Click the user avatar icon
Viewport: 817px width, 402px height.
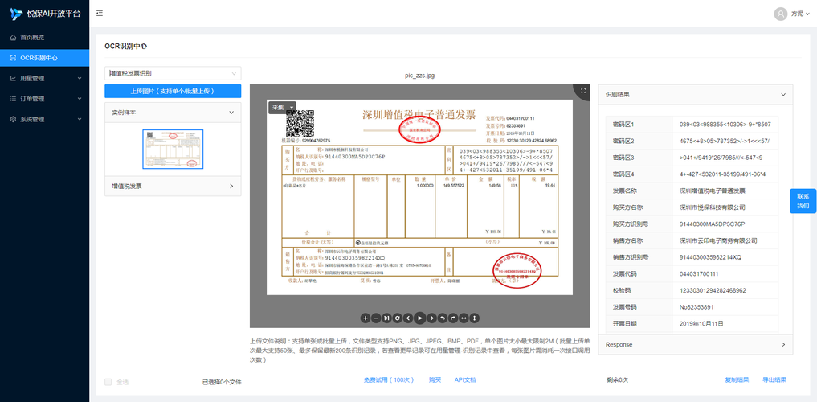pos(781,14)
